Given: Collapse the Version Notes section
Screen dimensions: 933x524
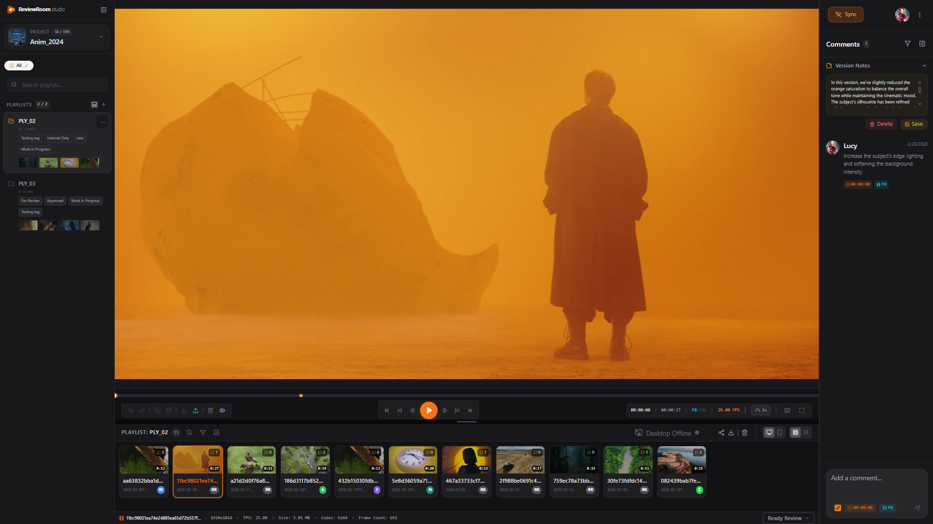Looking at the screenshot, I should click(x=924, y=66).
